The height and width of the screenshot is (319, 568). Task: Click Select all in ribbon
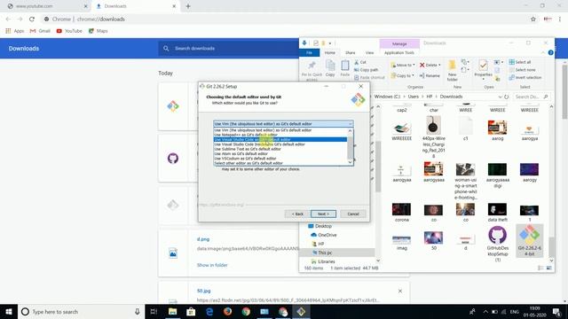click(x=520, y=62)
